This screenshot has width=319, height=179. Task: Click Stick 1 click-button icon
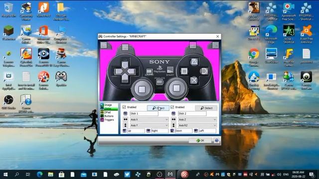tap(125, 114)
